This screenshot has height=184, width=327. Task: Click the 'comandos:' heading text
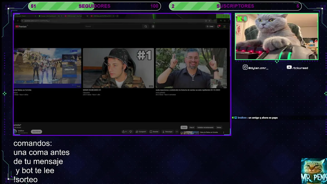click(x=33, y=143)
